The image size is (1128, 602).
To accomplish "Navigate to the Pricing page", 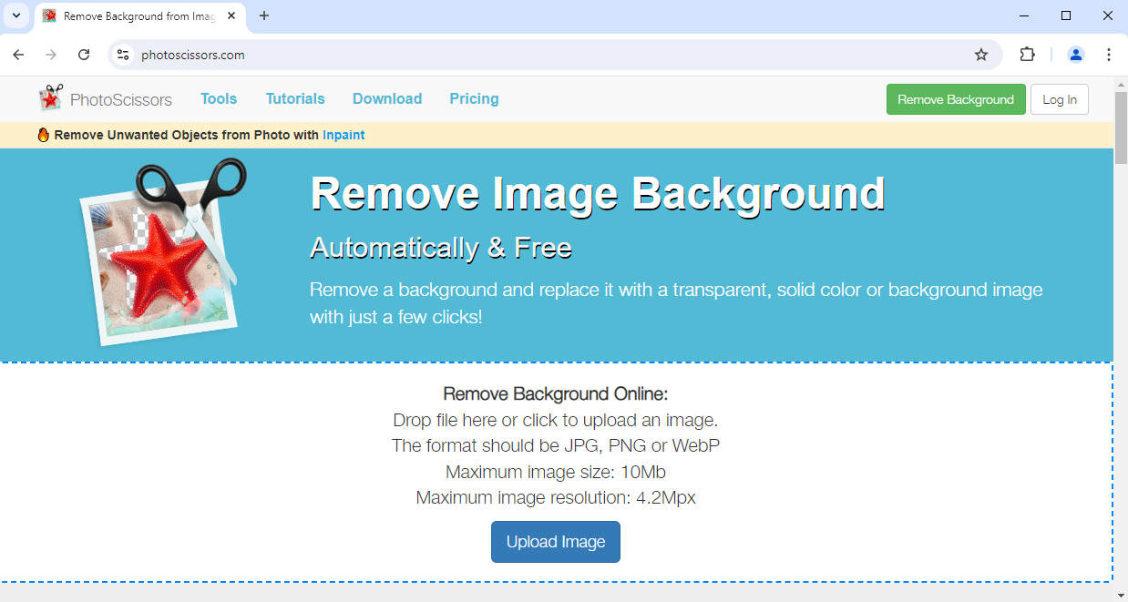I will coord(474,98).
